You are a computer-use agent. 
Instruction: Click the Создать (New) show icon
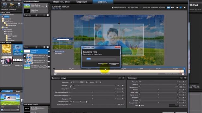(5, 4)
